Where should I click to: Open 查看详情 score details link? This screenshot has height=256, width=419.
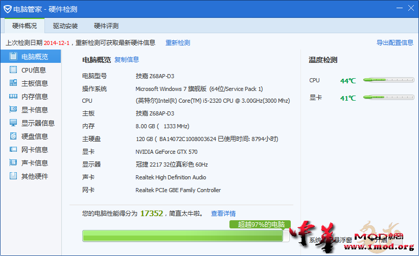(223, 214)
